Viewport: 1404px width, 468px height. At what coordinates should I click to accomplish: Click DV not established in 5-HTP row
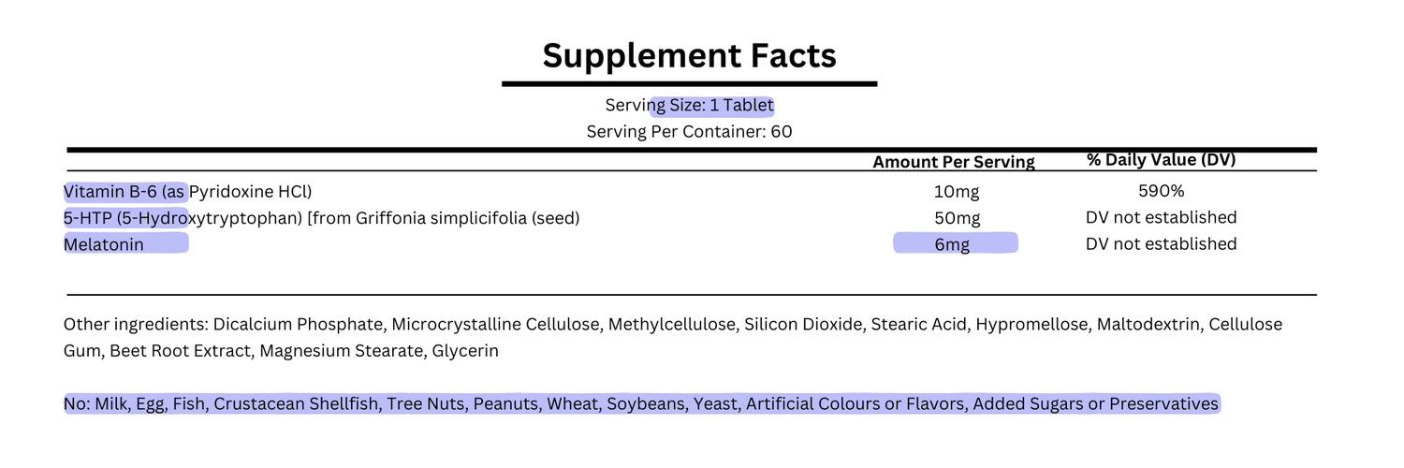pos(1161,217)
